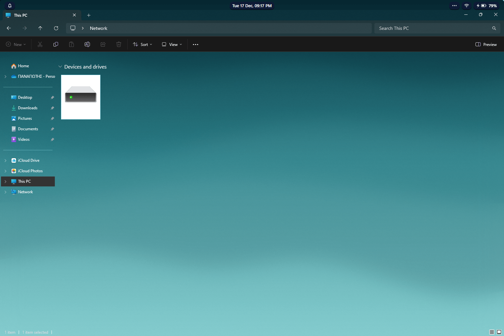Click the cut scissors icon

(40, 44)
